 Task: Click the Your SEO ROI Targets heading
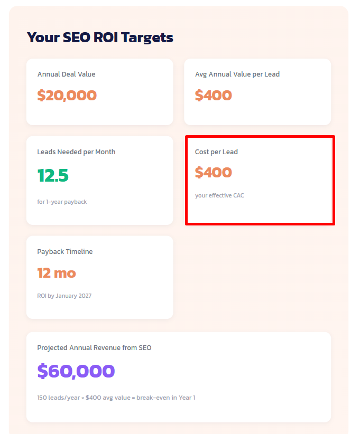100,37
